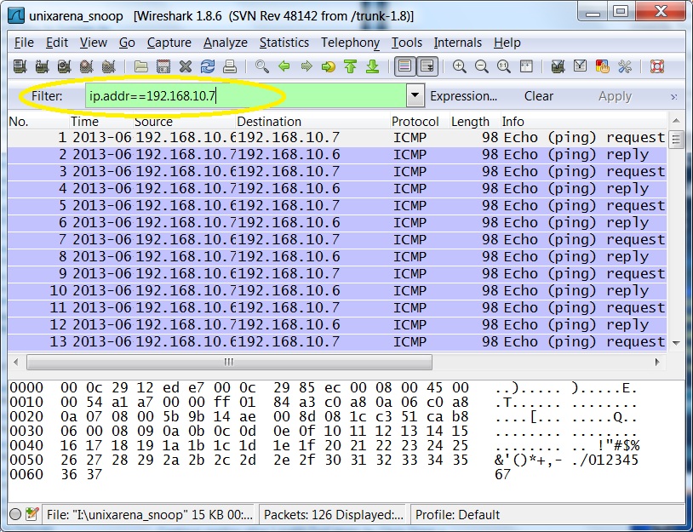Sort by the Source column header
Image resolution: width=693 pixels, height=532 pixels.
click(184, 122)
